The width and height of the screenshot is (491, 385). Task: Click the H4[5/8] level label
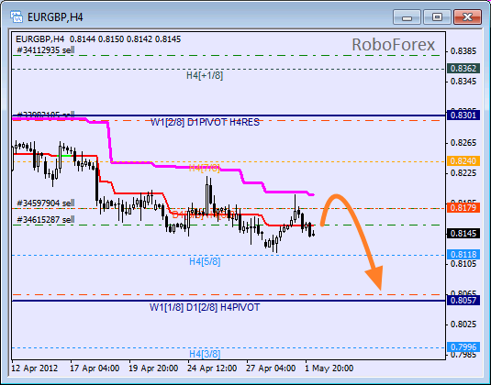[205, 261]
